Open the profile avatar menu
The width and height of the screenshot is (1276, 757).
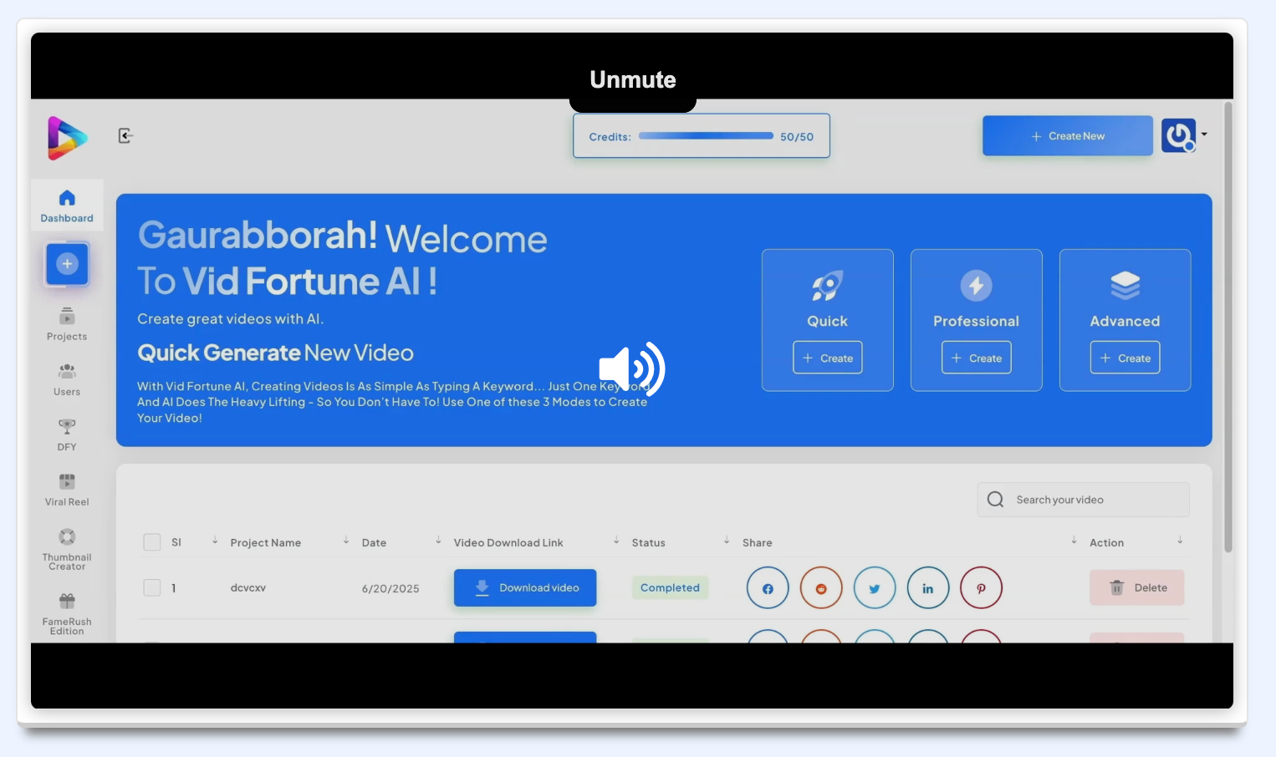pos(1179,135)
